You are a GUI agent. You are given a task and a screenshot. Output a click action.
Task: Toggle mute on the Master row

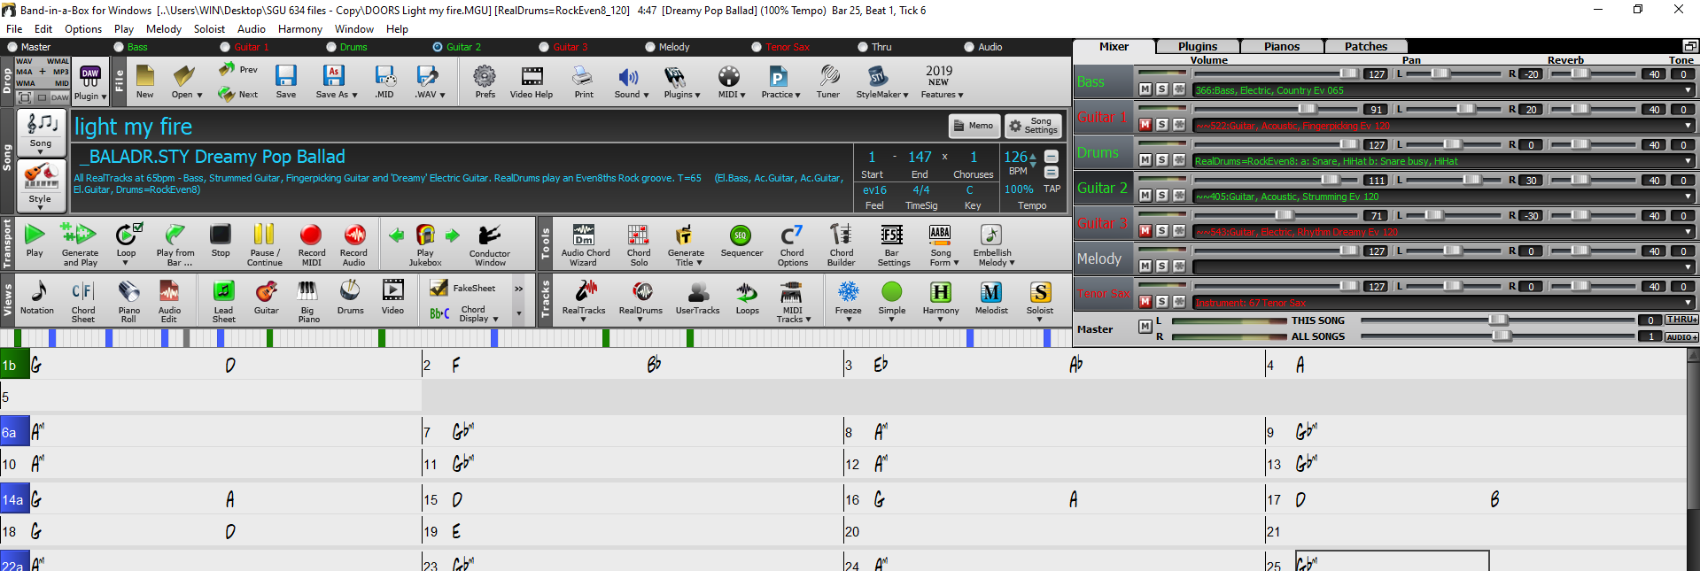pyautogui.click(x=1145, y=327)
